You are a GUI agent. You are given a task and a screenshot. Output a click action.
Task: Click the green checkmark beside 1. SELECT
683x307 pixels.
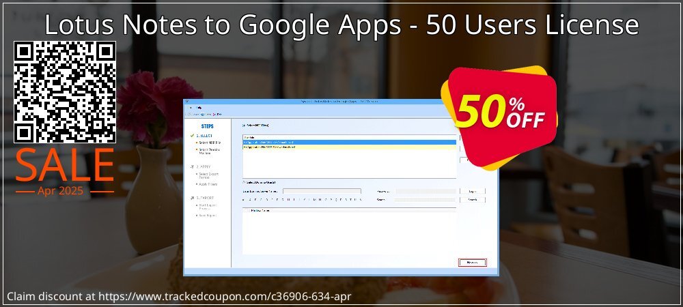(192, 136)
